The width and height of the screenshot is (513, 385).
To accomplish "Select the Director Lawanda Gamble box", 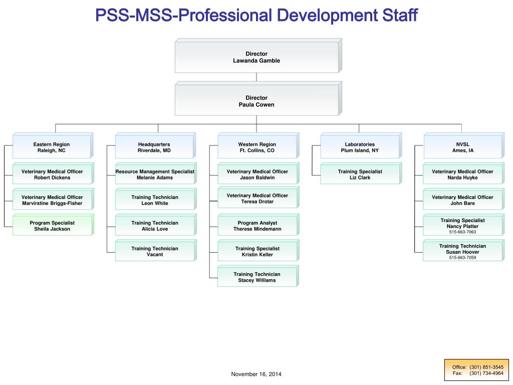I will point(259,56).
